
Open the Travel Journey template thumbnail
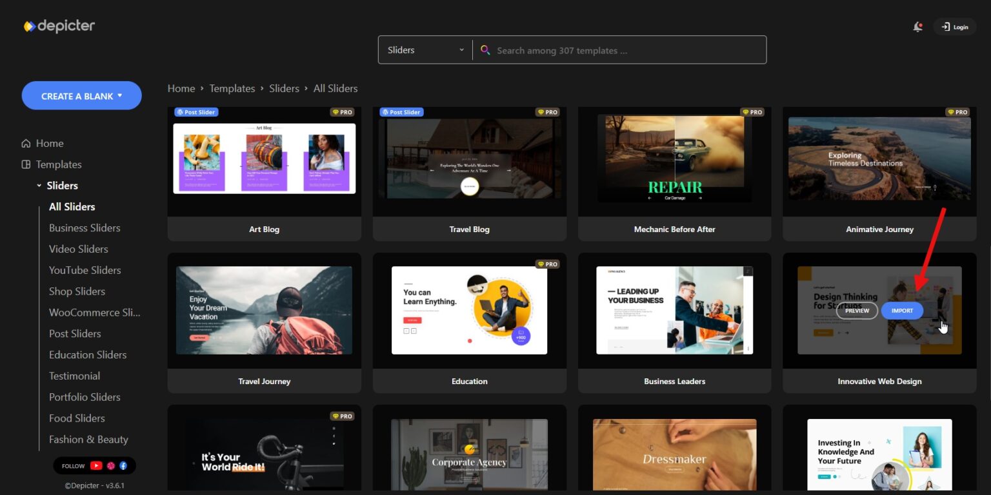coord(264,310)
